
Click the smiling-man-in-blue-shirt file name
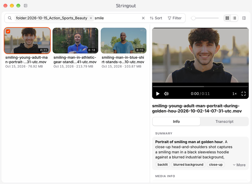[x=123, y=60]
